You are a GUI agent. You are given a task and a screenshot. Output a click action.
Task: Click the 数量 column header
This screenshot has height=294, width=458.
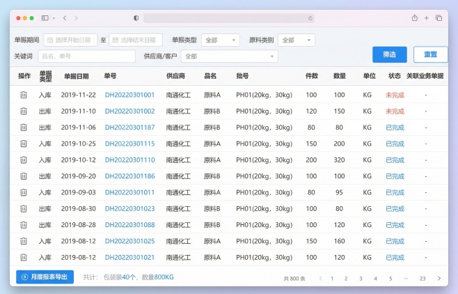(x=340, y=76)
